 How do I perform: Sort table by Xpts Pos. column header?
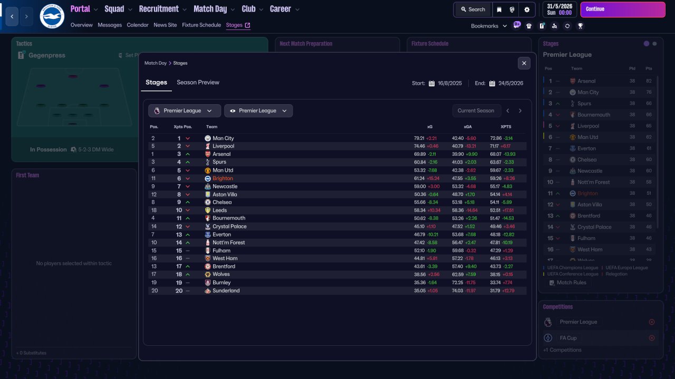(x=183, y=127)
